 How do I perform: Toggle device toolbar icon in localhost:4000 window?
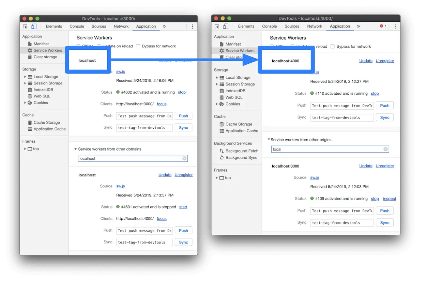(226, 26)
